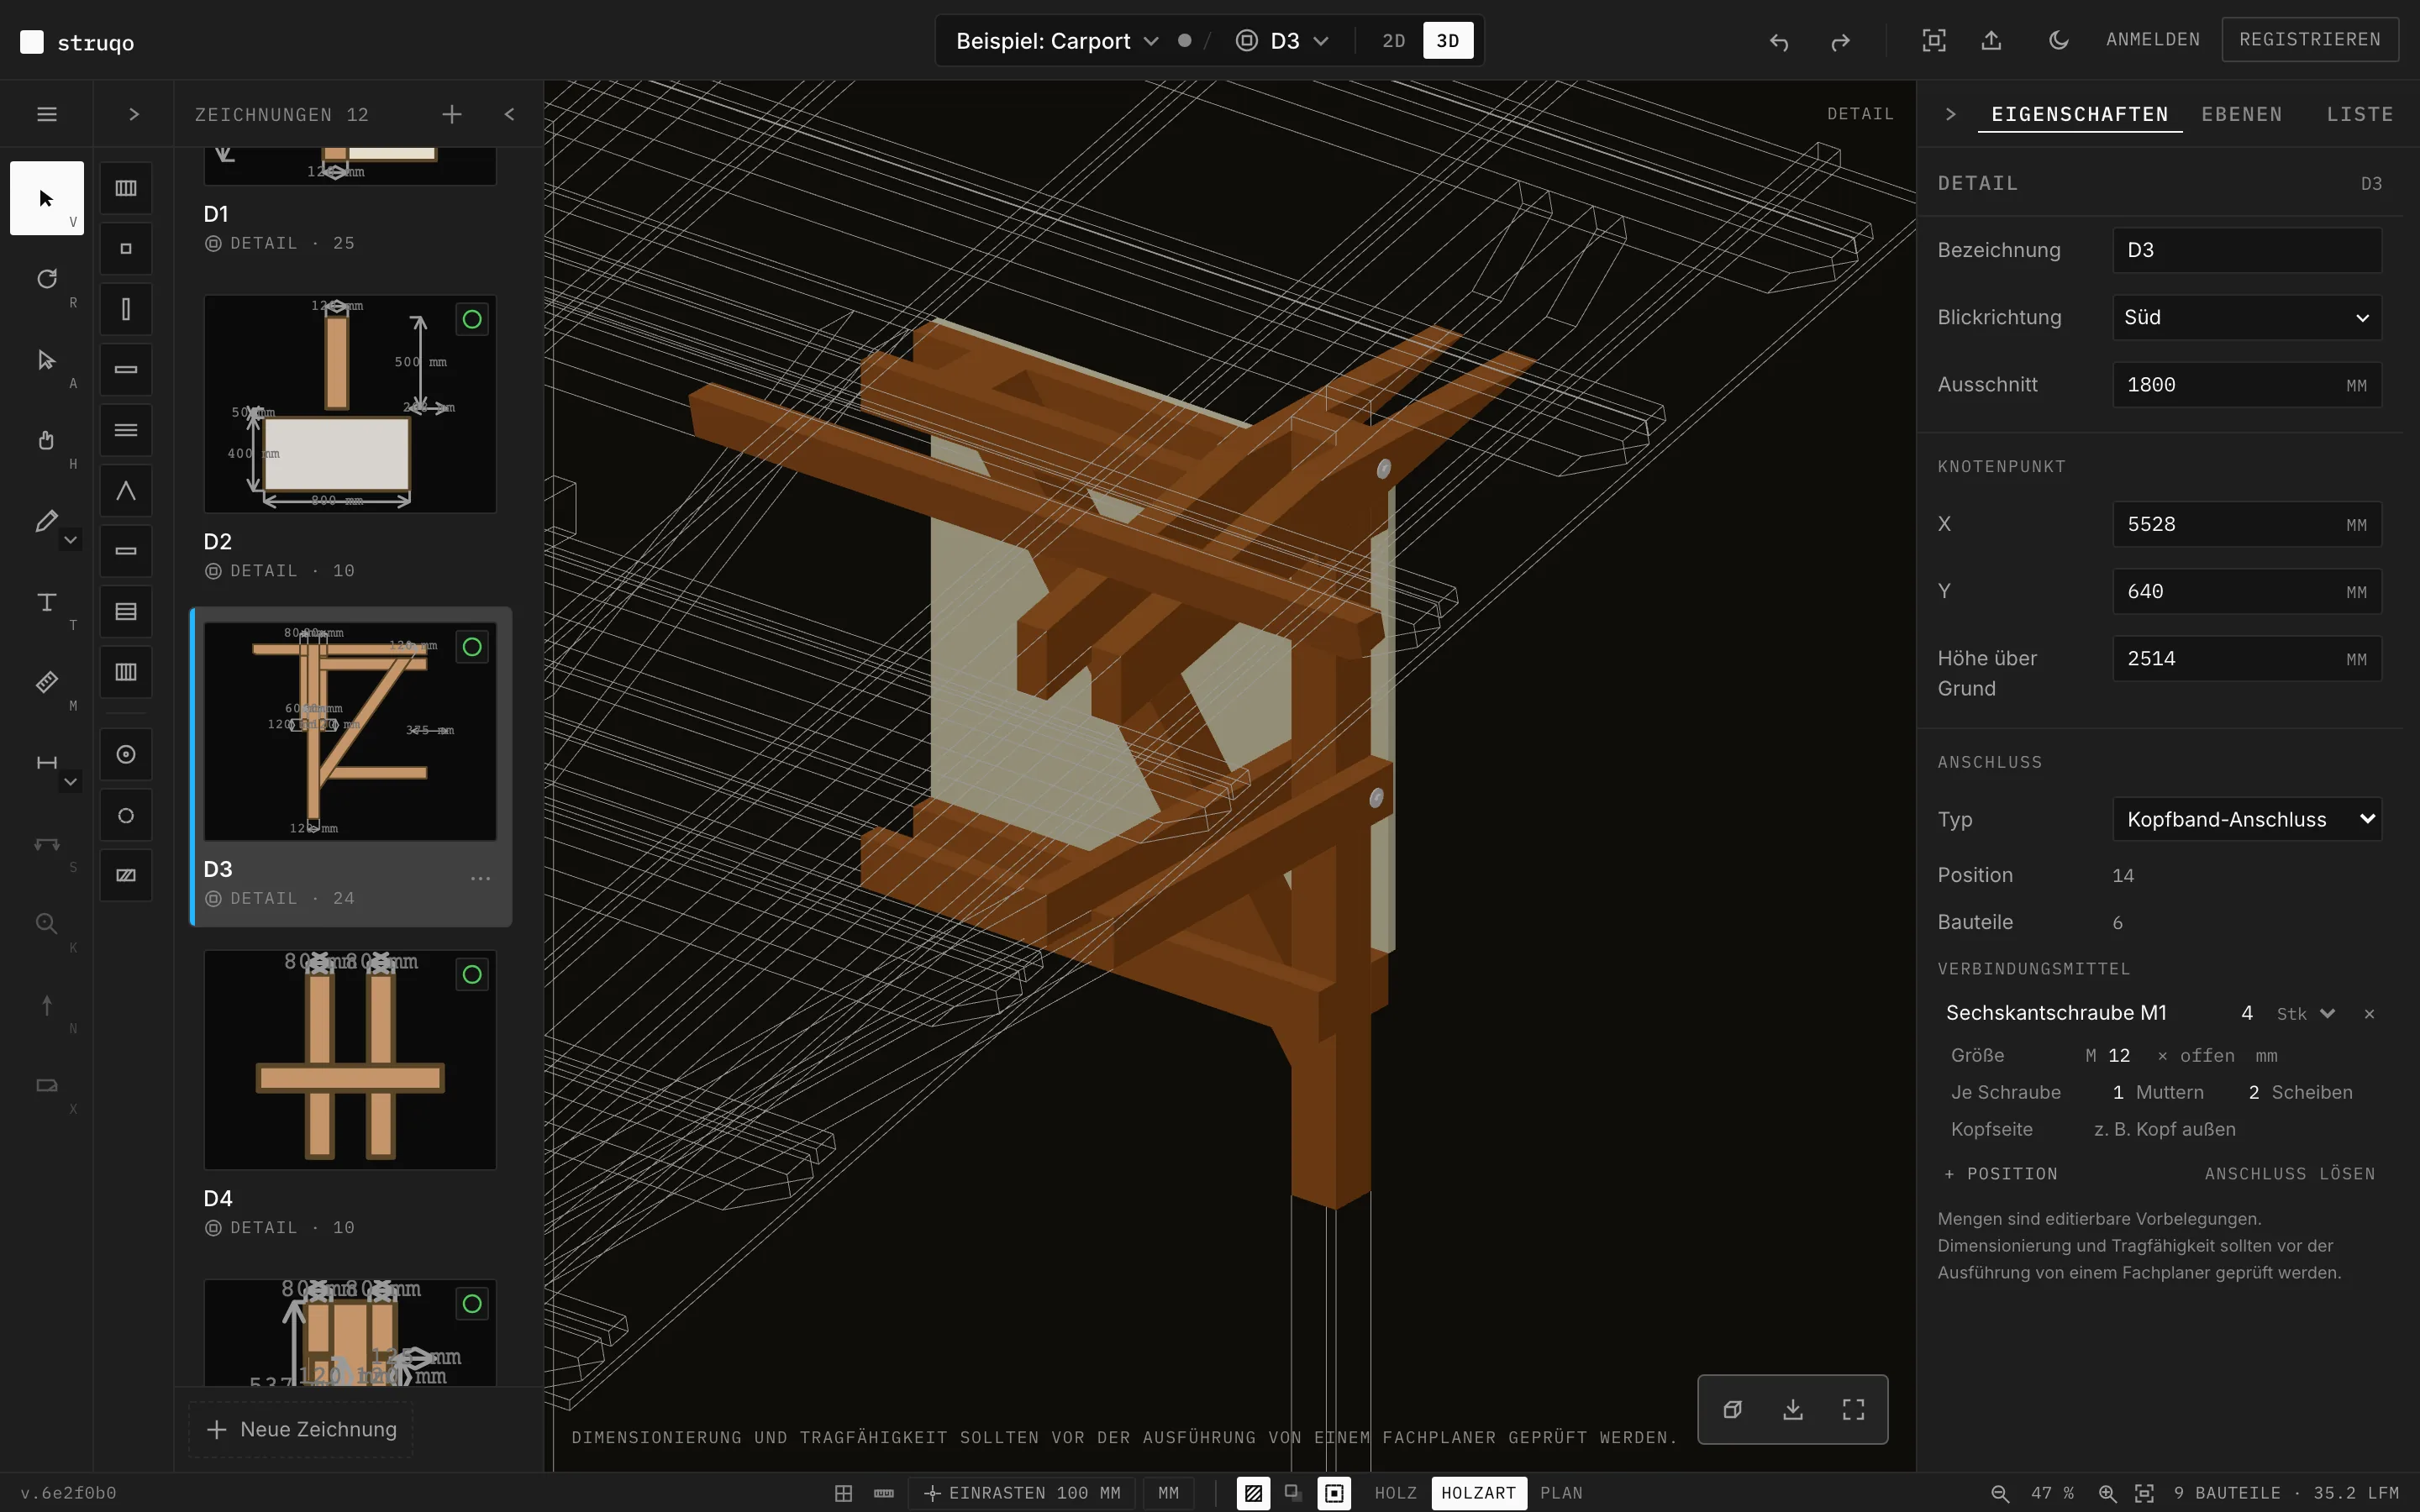Toggle the green circle on D2 thumbnail
The image size is (2420, 1512).
(472, 319)
